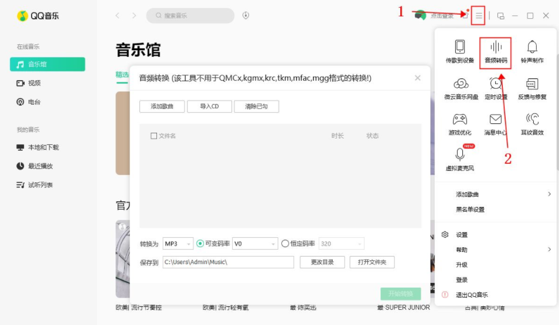Click the user avatar icon
Image resolution: width=559 pixels, height=325 pixels.
tap(420, 15)
